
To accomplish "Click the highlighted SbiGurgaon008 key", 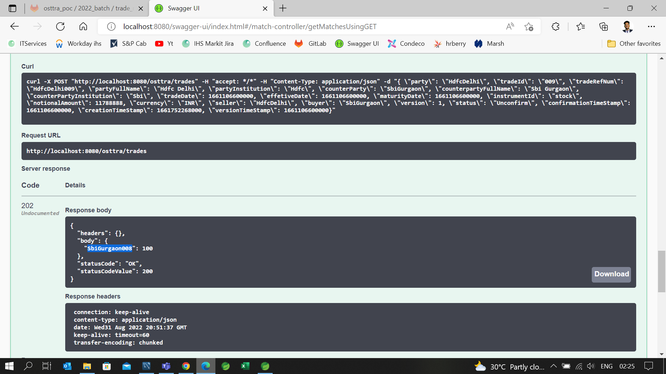I will tap(110, 249).
